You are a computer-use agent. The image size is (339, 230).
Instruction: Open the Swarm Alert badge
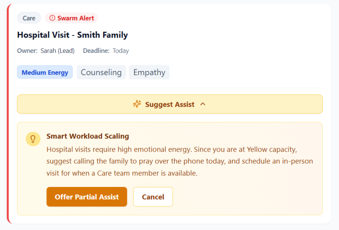point(72,18)
